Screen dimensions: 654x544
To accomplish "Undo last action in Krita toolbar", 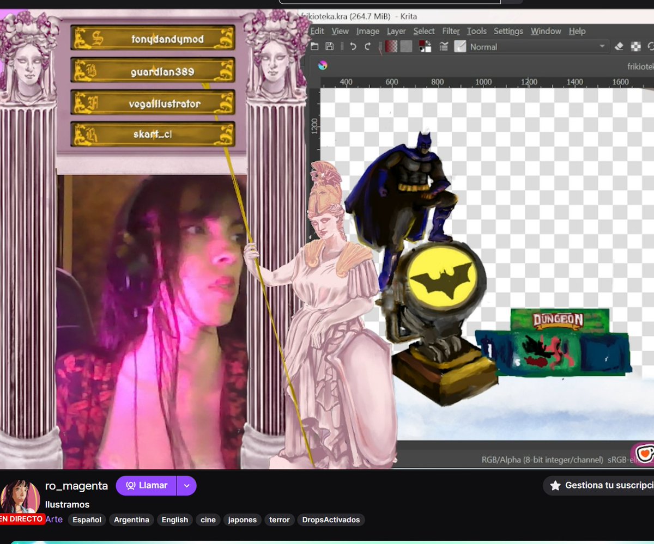I will click(353, 47).
